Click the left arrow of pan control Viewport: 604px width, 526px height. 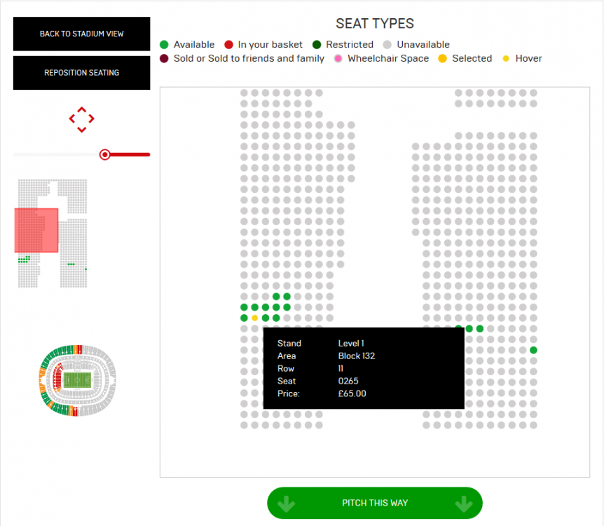point(71,119)
